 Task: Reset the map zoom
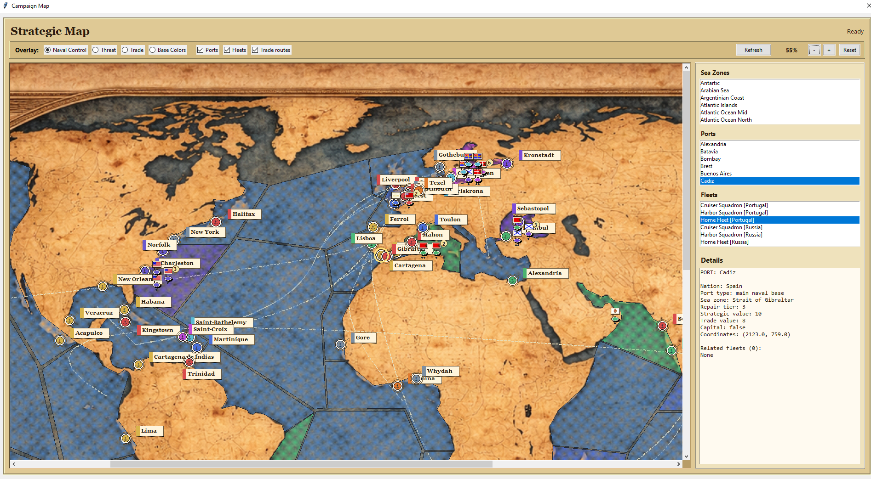coord(849,50)
